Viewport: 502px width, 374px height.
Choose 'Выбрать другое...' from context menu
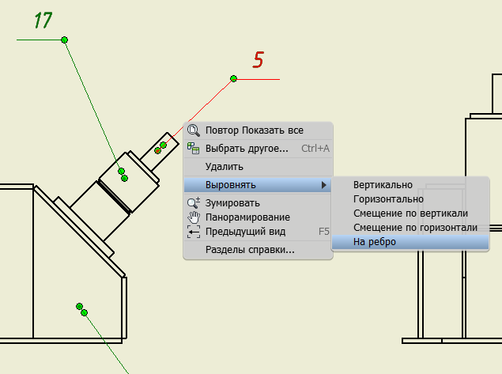pos(258,148)
